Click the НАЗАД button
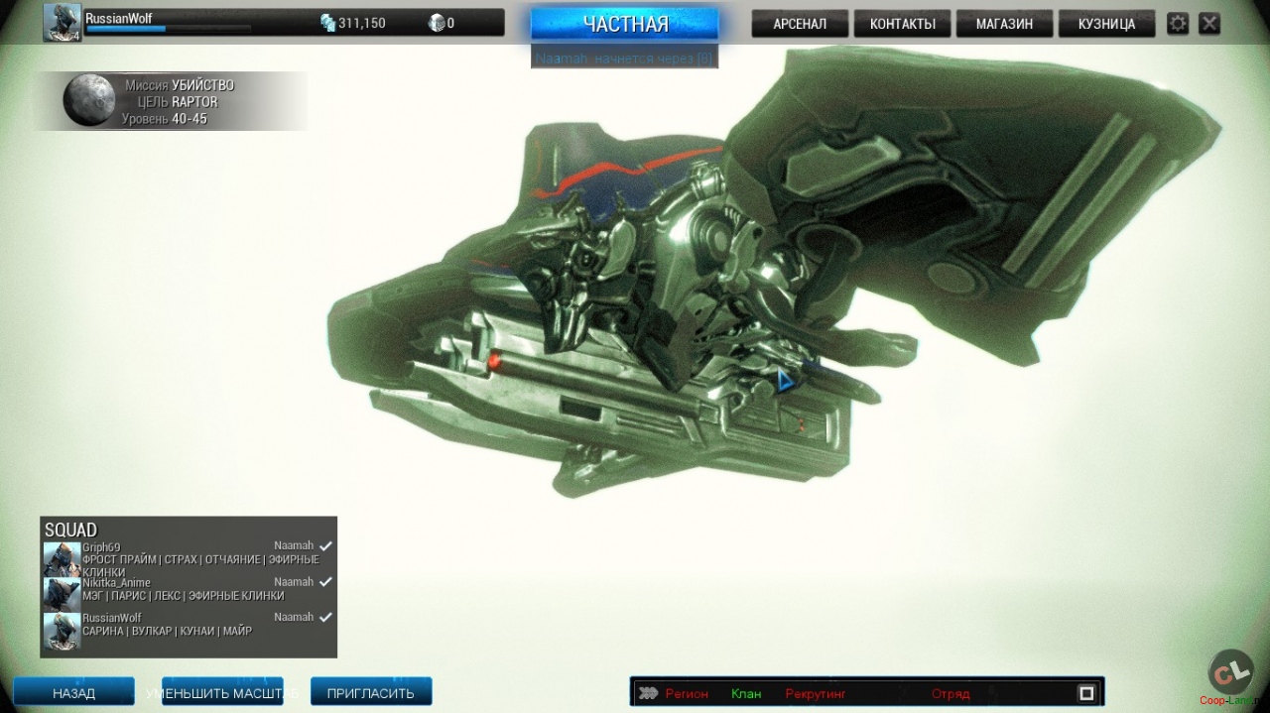Viewport: 1270px width, 713px height. pos(74,692)
